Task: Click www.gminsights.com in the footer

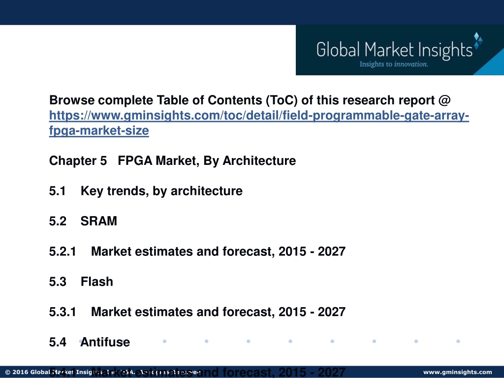Action: (x=457, y=372)
